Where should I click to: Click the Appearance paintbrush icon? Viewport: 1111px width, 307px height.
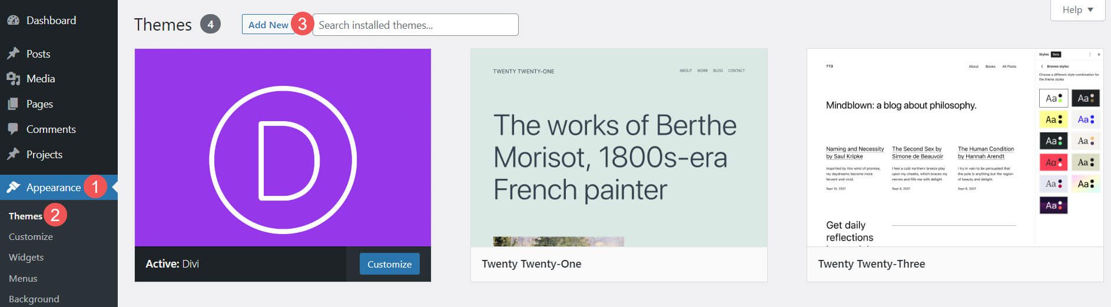click(13, 187)
